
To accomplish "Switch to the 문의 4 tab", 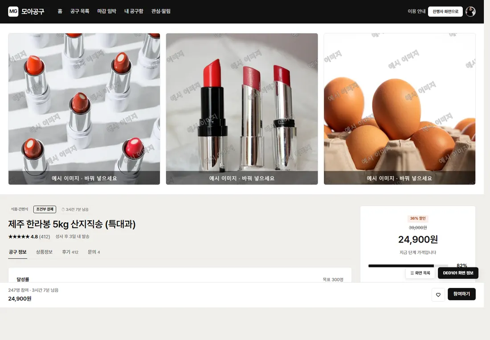I will point(94,252).
